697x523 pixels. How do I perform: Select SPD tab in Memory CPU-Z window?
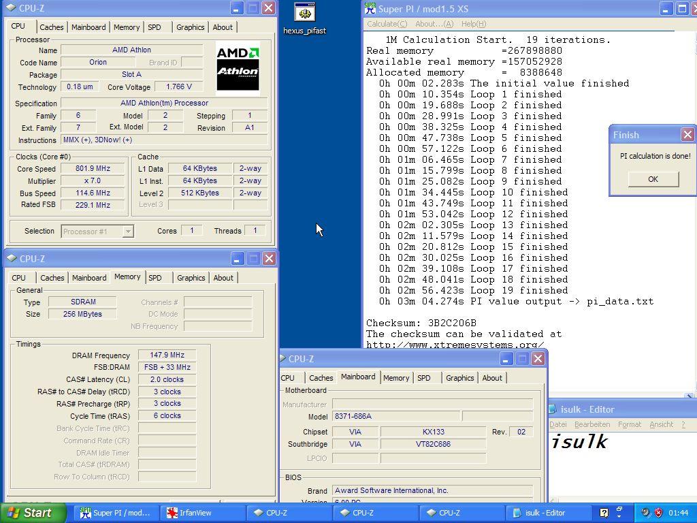(x=155, y=278)
